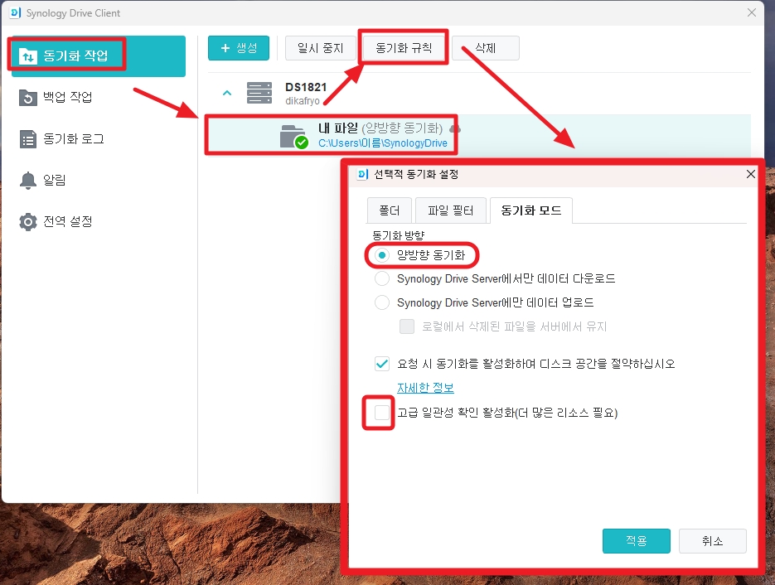
Task: Enable 고급 일관성 확인 활성화 checkbox
Action: pos(378,413)
